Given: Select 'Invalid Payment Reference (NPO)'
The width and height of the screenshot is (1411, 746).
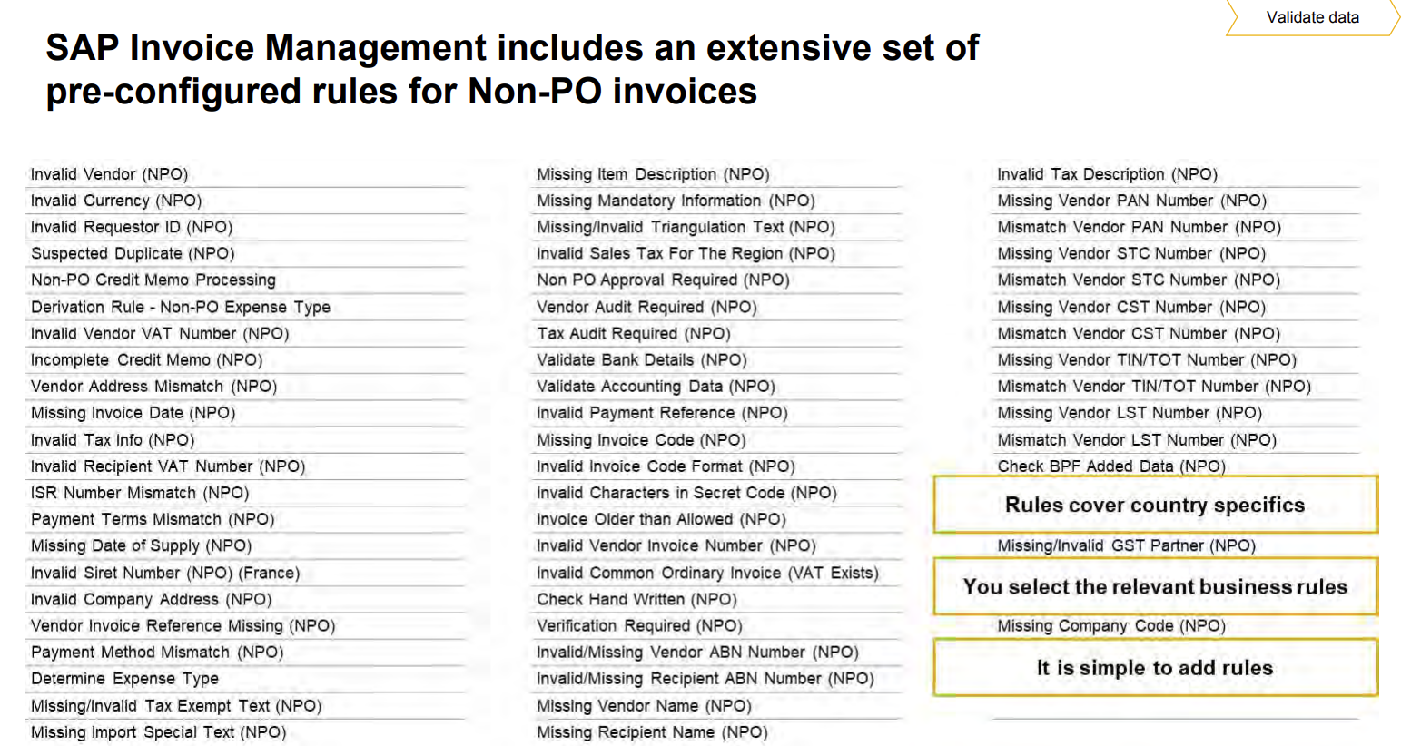Looking at the screenshot, I should 662,412.
